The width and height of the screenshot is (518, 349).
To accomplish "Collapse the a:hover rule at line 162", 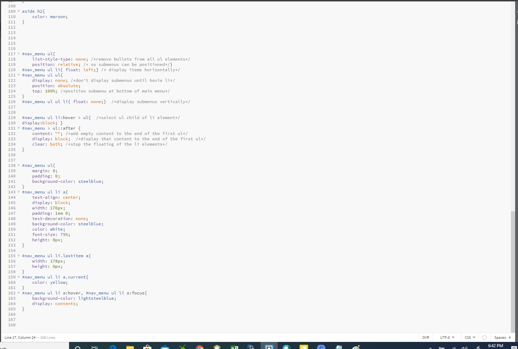I will tap(19, 293).
